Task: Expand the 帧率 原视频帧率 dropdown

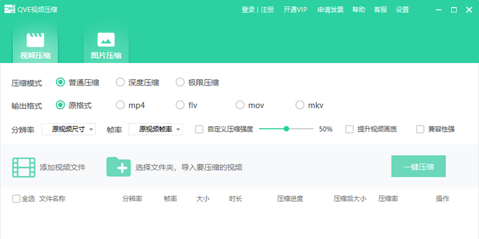Action: tap(156, 129)
